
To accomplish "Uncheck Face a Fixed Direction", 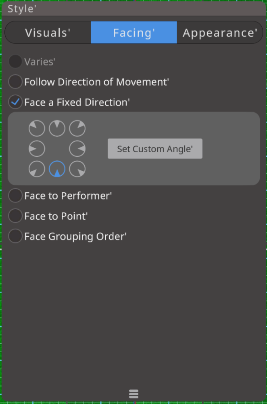I will [15, 102].
